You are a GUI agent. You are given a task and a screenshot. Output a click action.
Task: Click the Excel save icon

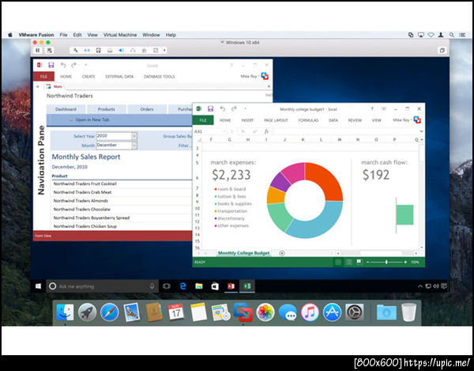pos(210,108)
